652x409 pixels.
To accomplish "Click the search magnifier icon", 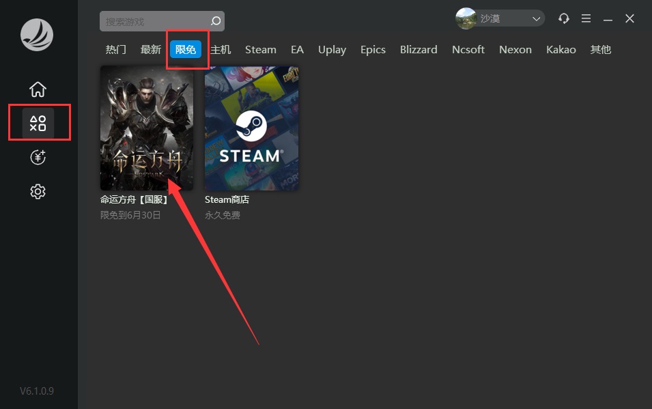I will click(215, 21).
